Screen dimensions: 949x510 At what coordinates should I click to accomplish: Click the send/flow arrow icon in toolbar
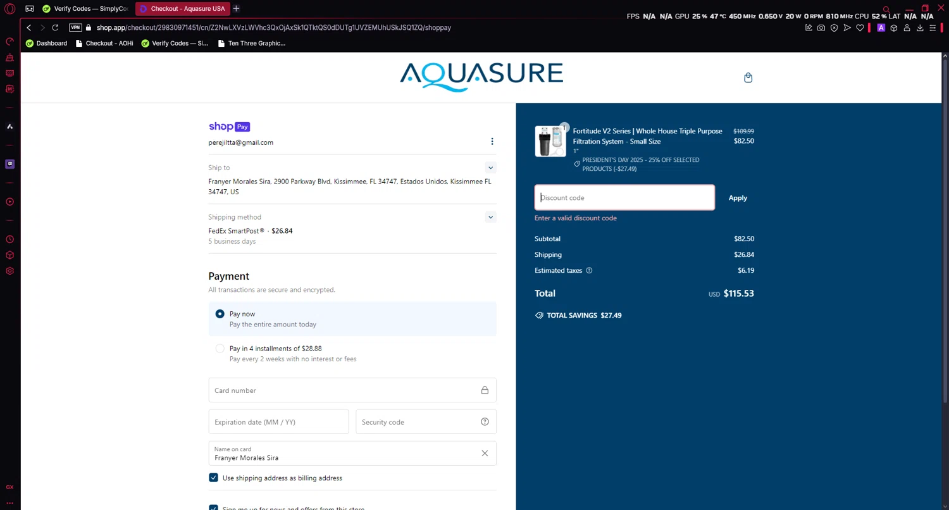click(x=847, y=28)
